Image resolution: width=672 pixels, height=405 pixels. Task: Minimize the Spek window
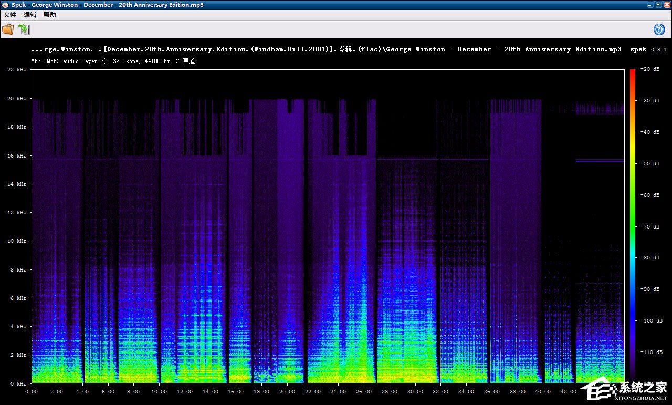(650, 5)
